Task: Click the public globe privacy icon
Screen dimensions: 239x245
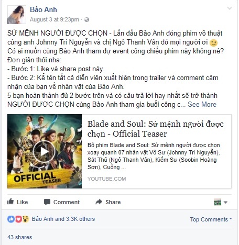Action: click(x=86, y=19)
